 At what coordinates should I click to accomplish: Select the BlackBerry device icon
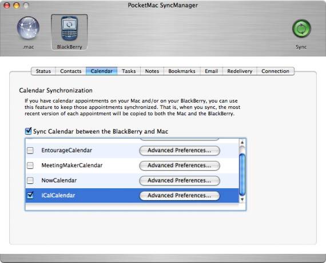[69, 29]
